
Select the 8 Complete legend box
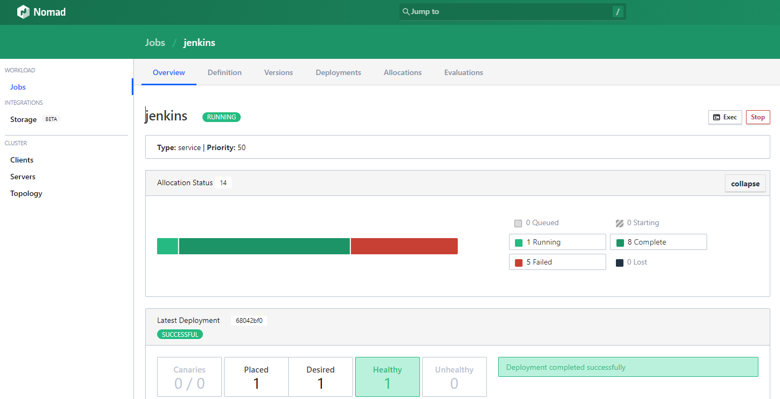pyautogui.click(x=659, y=242)
